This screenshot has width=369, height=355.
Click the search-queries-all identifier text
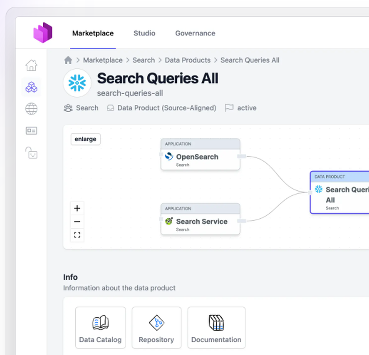[130, 93]
